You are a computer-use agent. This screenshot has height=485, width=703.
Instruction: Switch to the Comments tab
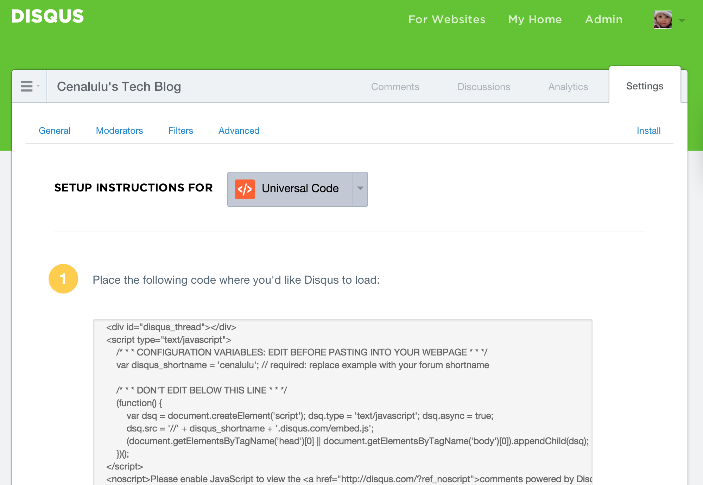395,87
